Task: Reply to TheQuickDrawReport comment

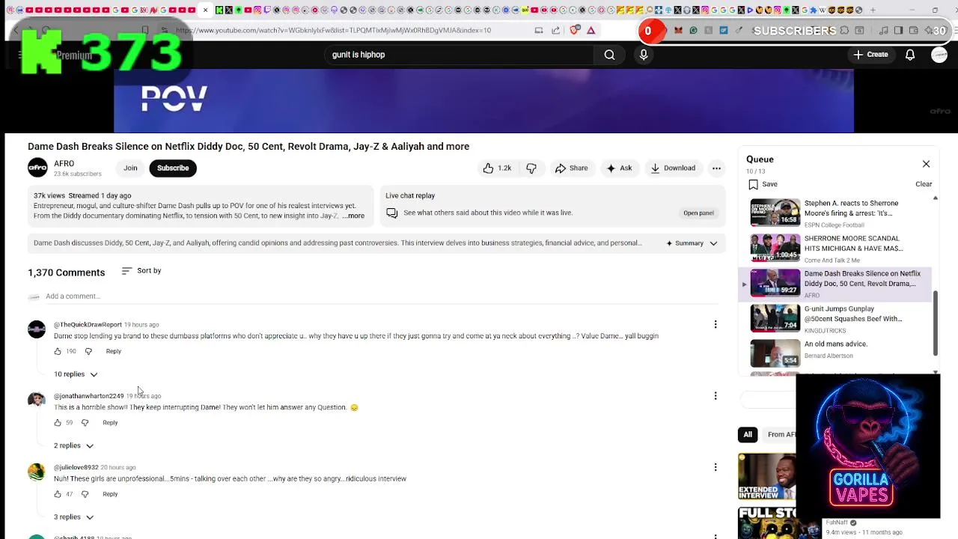Action: click(x=113, y=351)
